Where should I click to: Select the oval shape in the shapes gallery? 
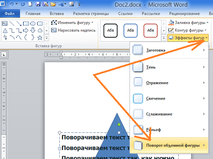[x=33, y=24]
